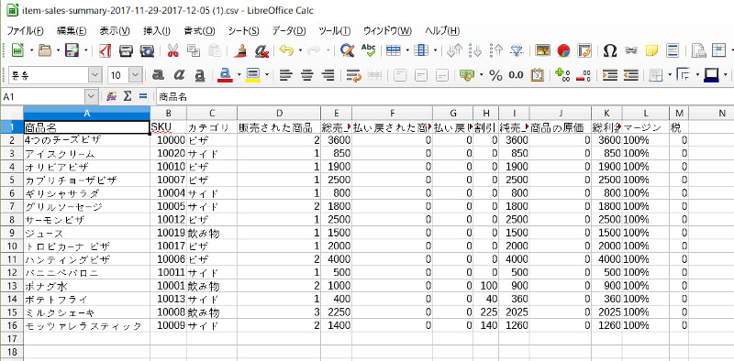Toggle Wrap Text icon

click(354, 75)
